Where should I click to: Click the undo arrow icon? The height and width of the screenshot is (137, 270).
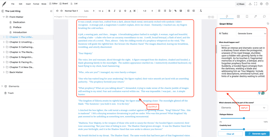click(57, 11)
